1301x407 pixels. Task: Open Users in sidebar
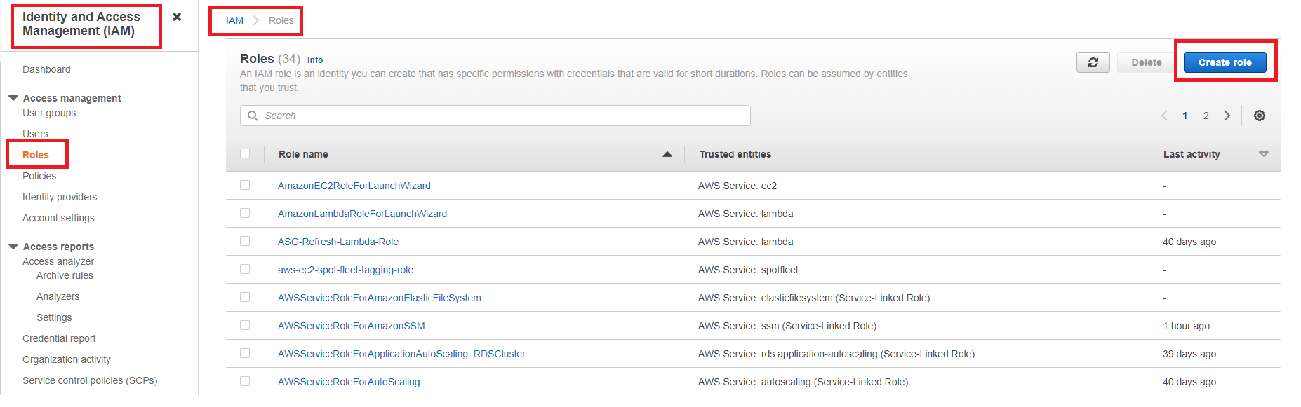tap(35, 134)
